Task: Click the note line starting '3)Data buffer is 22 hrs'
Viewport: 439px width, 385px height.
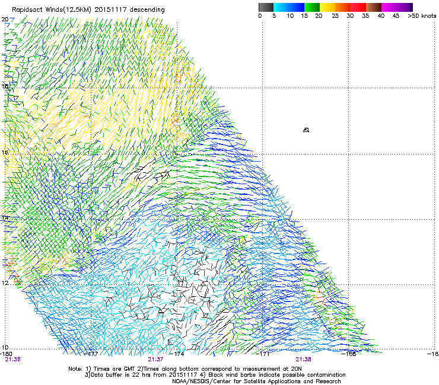Action: click(215, 375)
